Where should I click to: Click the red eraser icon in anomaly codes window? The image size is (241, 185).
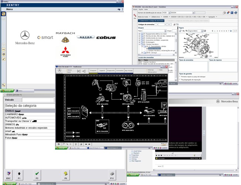(x=228, y=13)
